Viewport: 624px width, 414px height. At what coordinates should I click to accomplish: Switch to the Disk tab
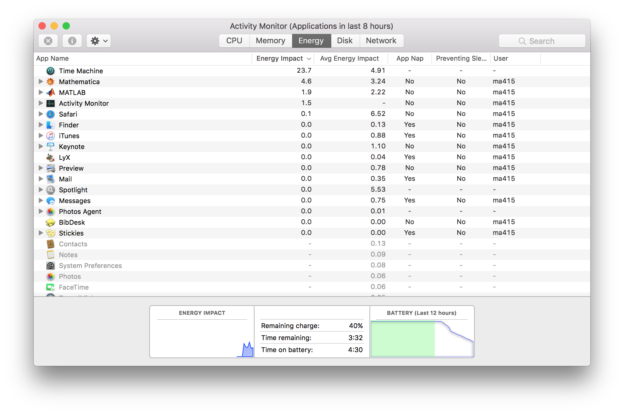click(345, 41)
